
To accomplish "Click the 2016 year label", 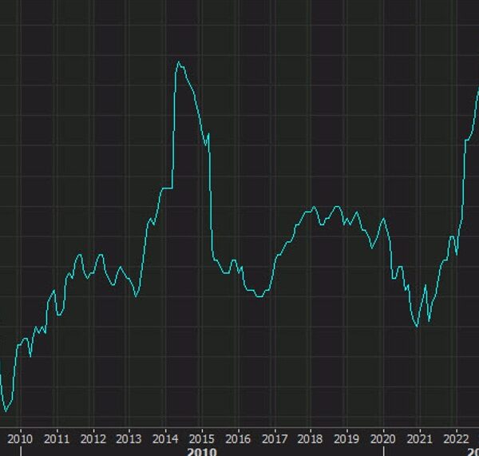I will point(238,438).
